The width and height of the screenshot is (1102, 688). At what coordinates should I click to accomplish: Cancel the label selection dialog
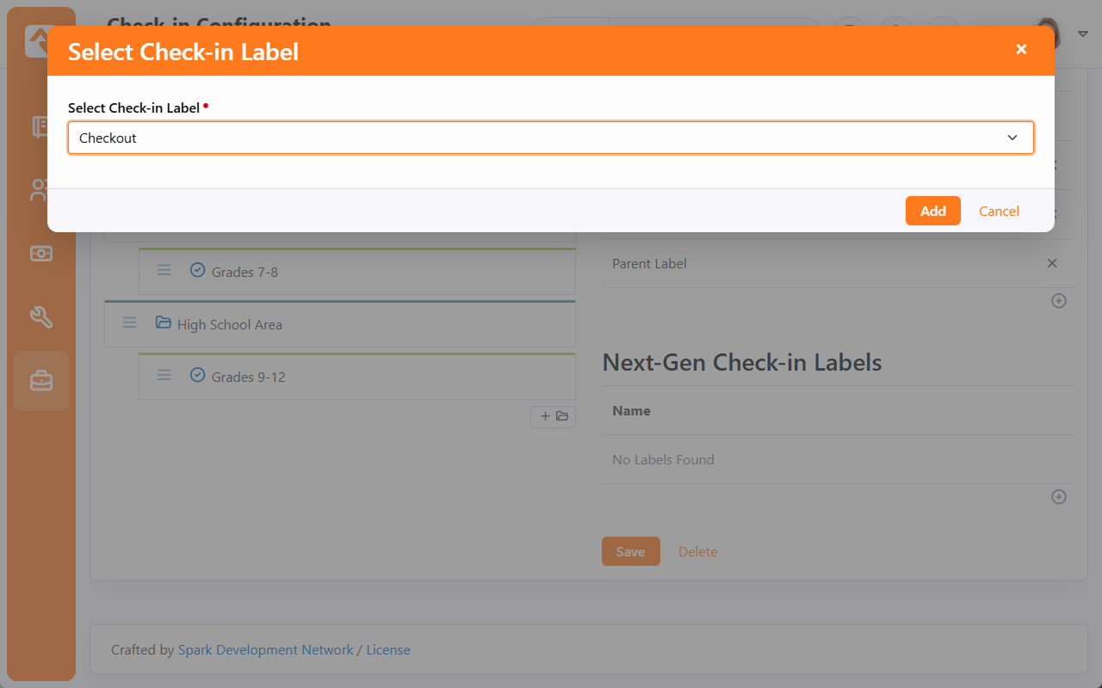tap(999, 211)
